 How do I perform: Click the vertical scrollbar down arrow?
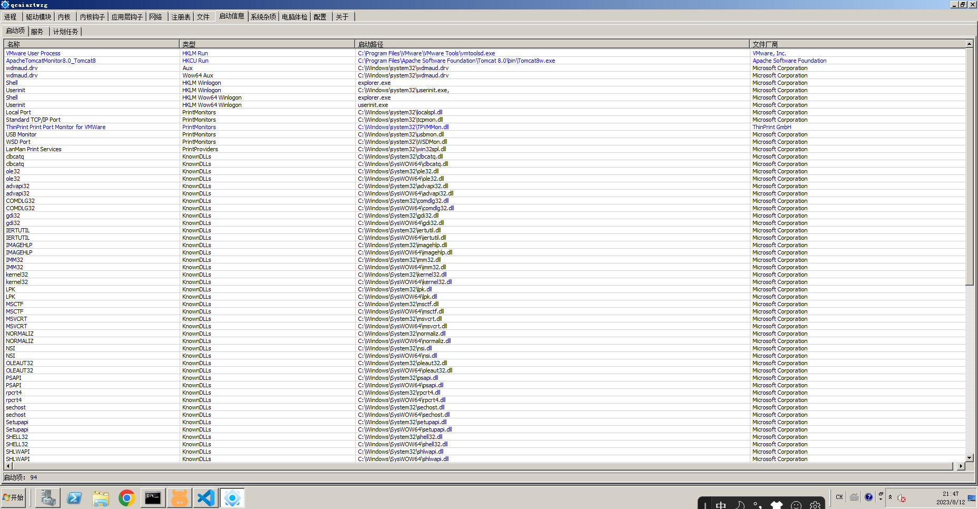coord(970,457)
